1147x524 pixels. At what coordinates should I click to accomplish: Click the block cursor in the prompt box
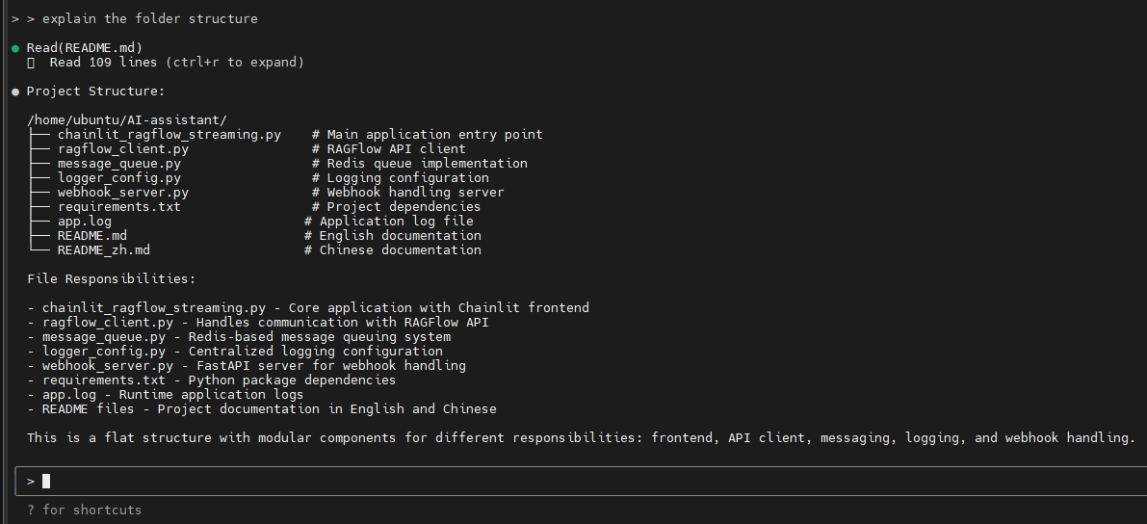tap(46, 481)
